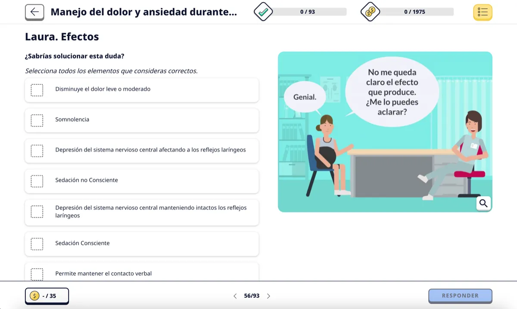Click the green checkmark progress icon

click(263, 12)
